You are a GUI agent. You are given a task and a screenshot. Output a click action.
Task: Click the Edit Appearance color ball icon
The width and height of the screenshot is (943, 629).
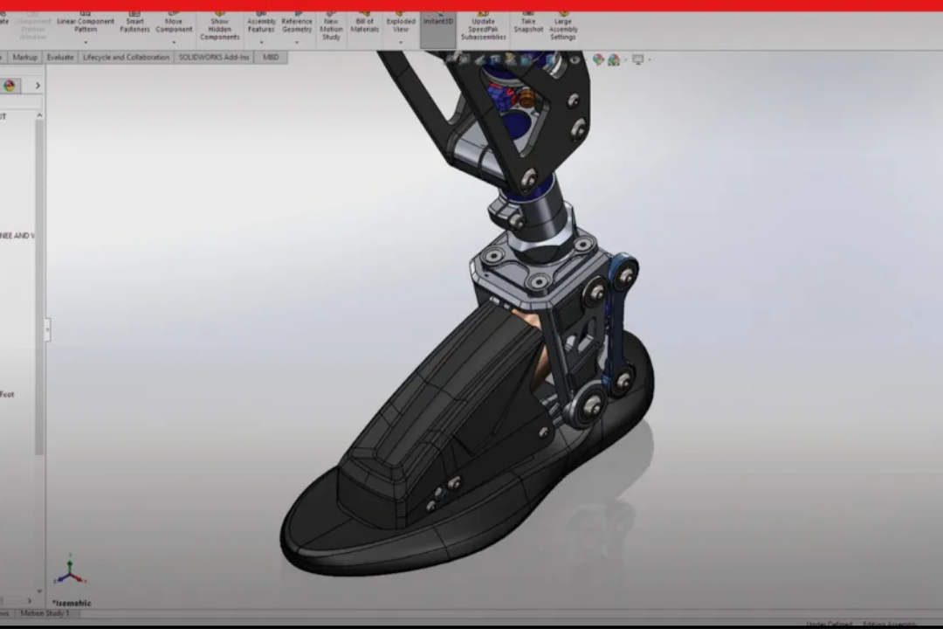(x=598, y=59)
